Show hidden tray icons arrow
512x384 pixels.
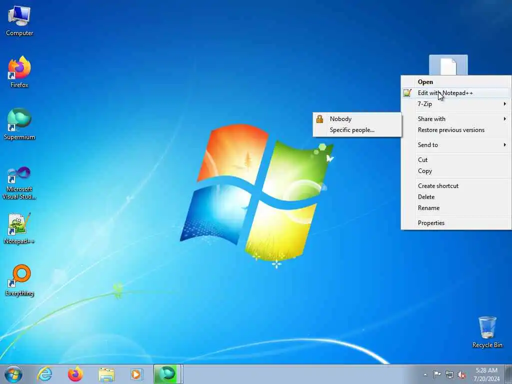tap(425, 374)
